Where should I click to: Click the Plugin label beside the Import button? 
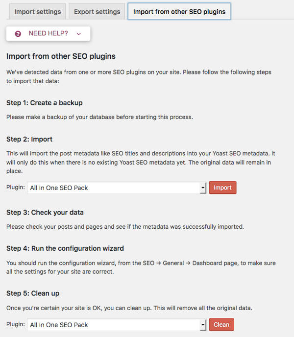click(x=16, y=187)
